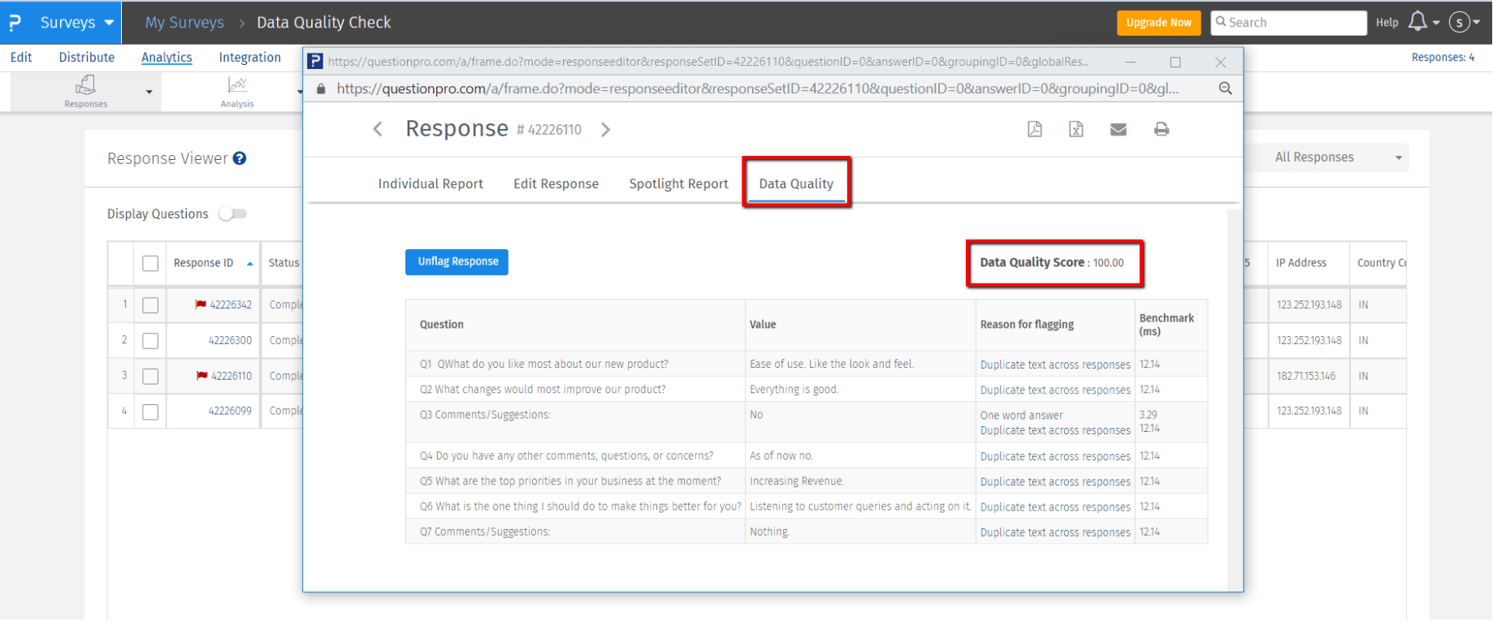Click the Responses toolbar icon
Image resolution: width=1493 pixels, height=634 pixels.
pos(85,90)
